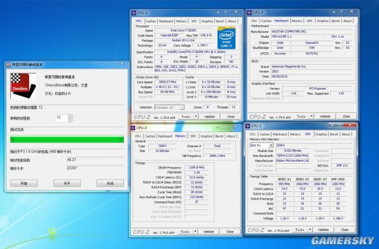379x249 pixels.
Task: Select SPD tab in SPD window
Action: (308, 134)
